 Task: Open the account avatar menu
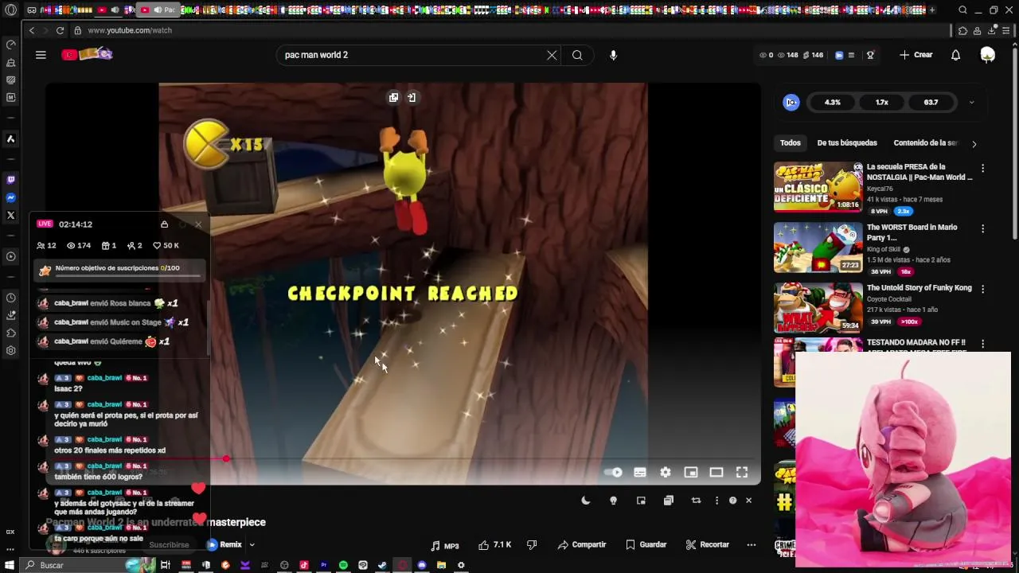tap(988, 55)
